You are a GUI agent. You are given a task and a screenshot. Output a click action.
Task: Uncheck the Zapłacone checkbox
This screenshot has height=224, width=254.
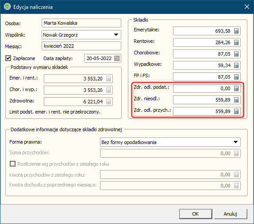click(x=8, y=58)
